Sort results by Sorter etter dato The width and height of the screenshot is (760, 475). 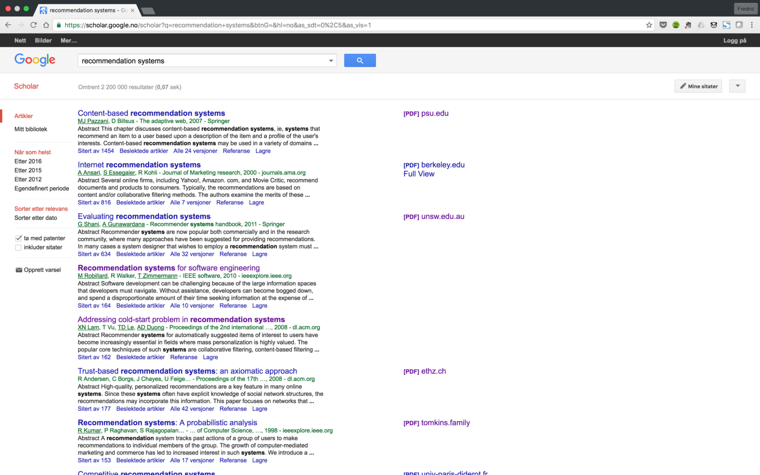click(x=35, y=218)
